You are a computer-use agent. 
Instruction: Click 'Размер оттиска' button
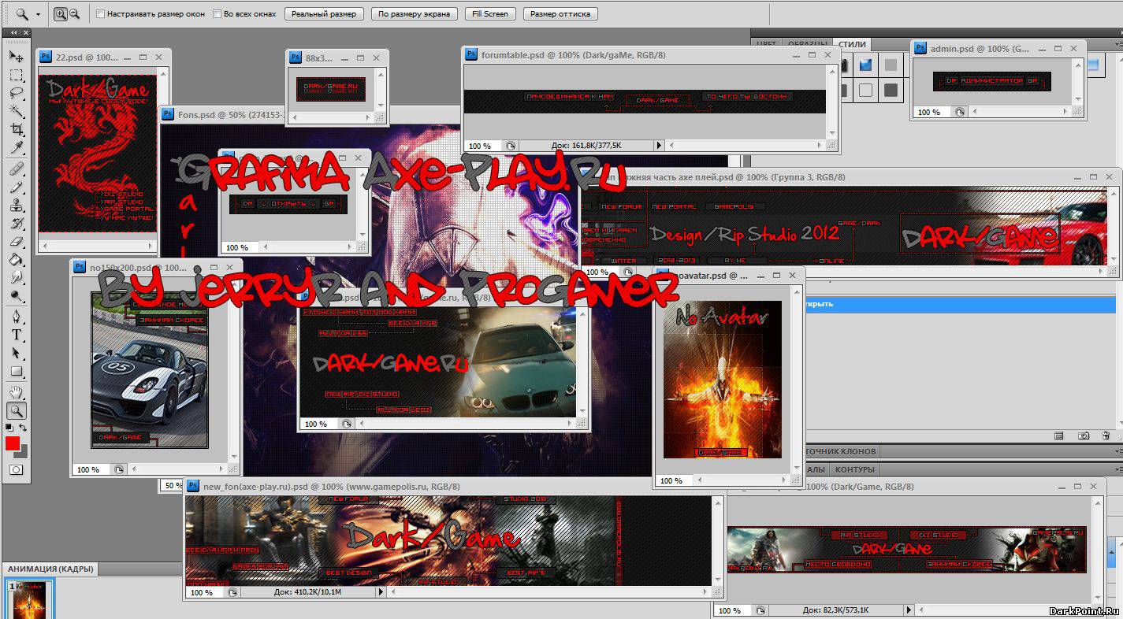(x=560, y=13)
